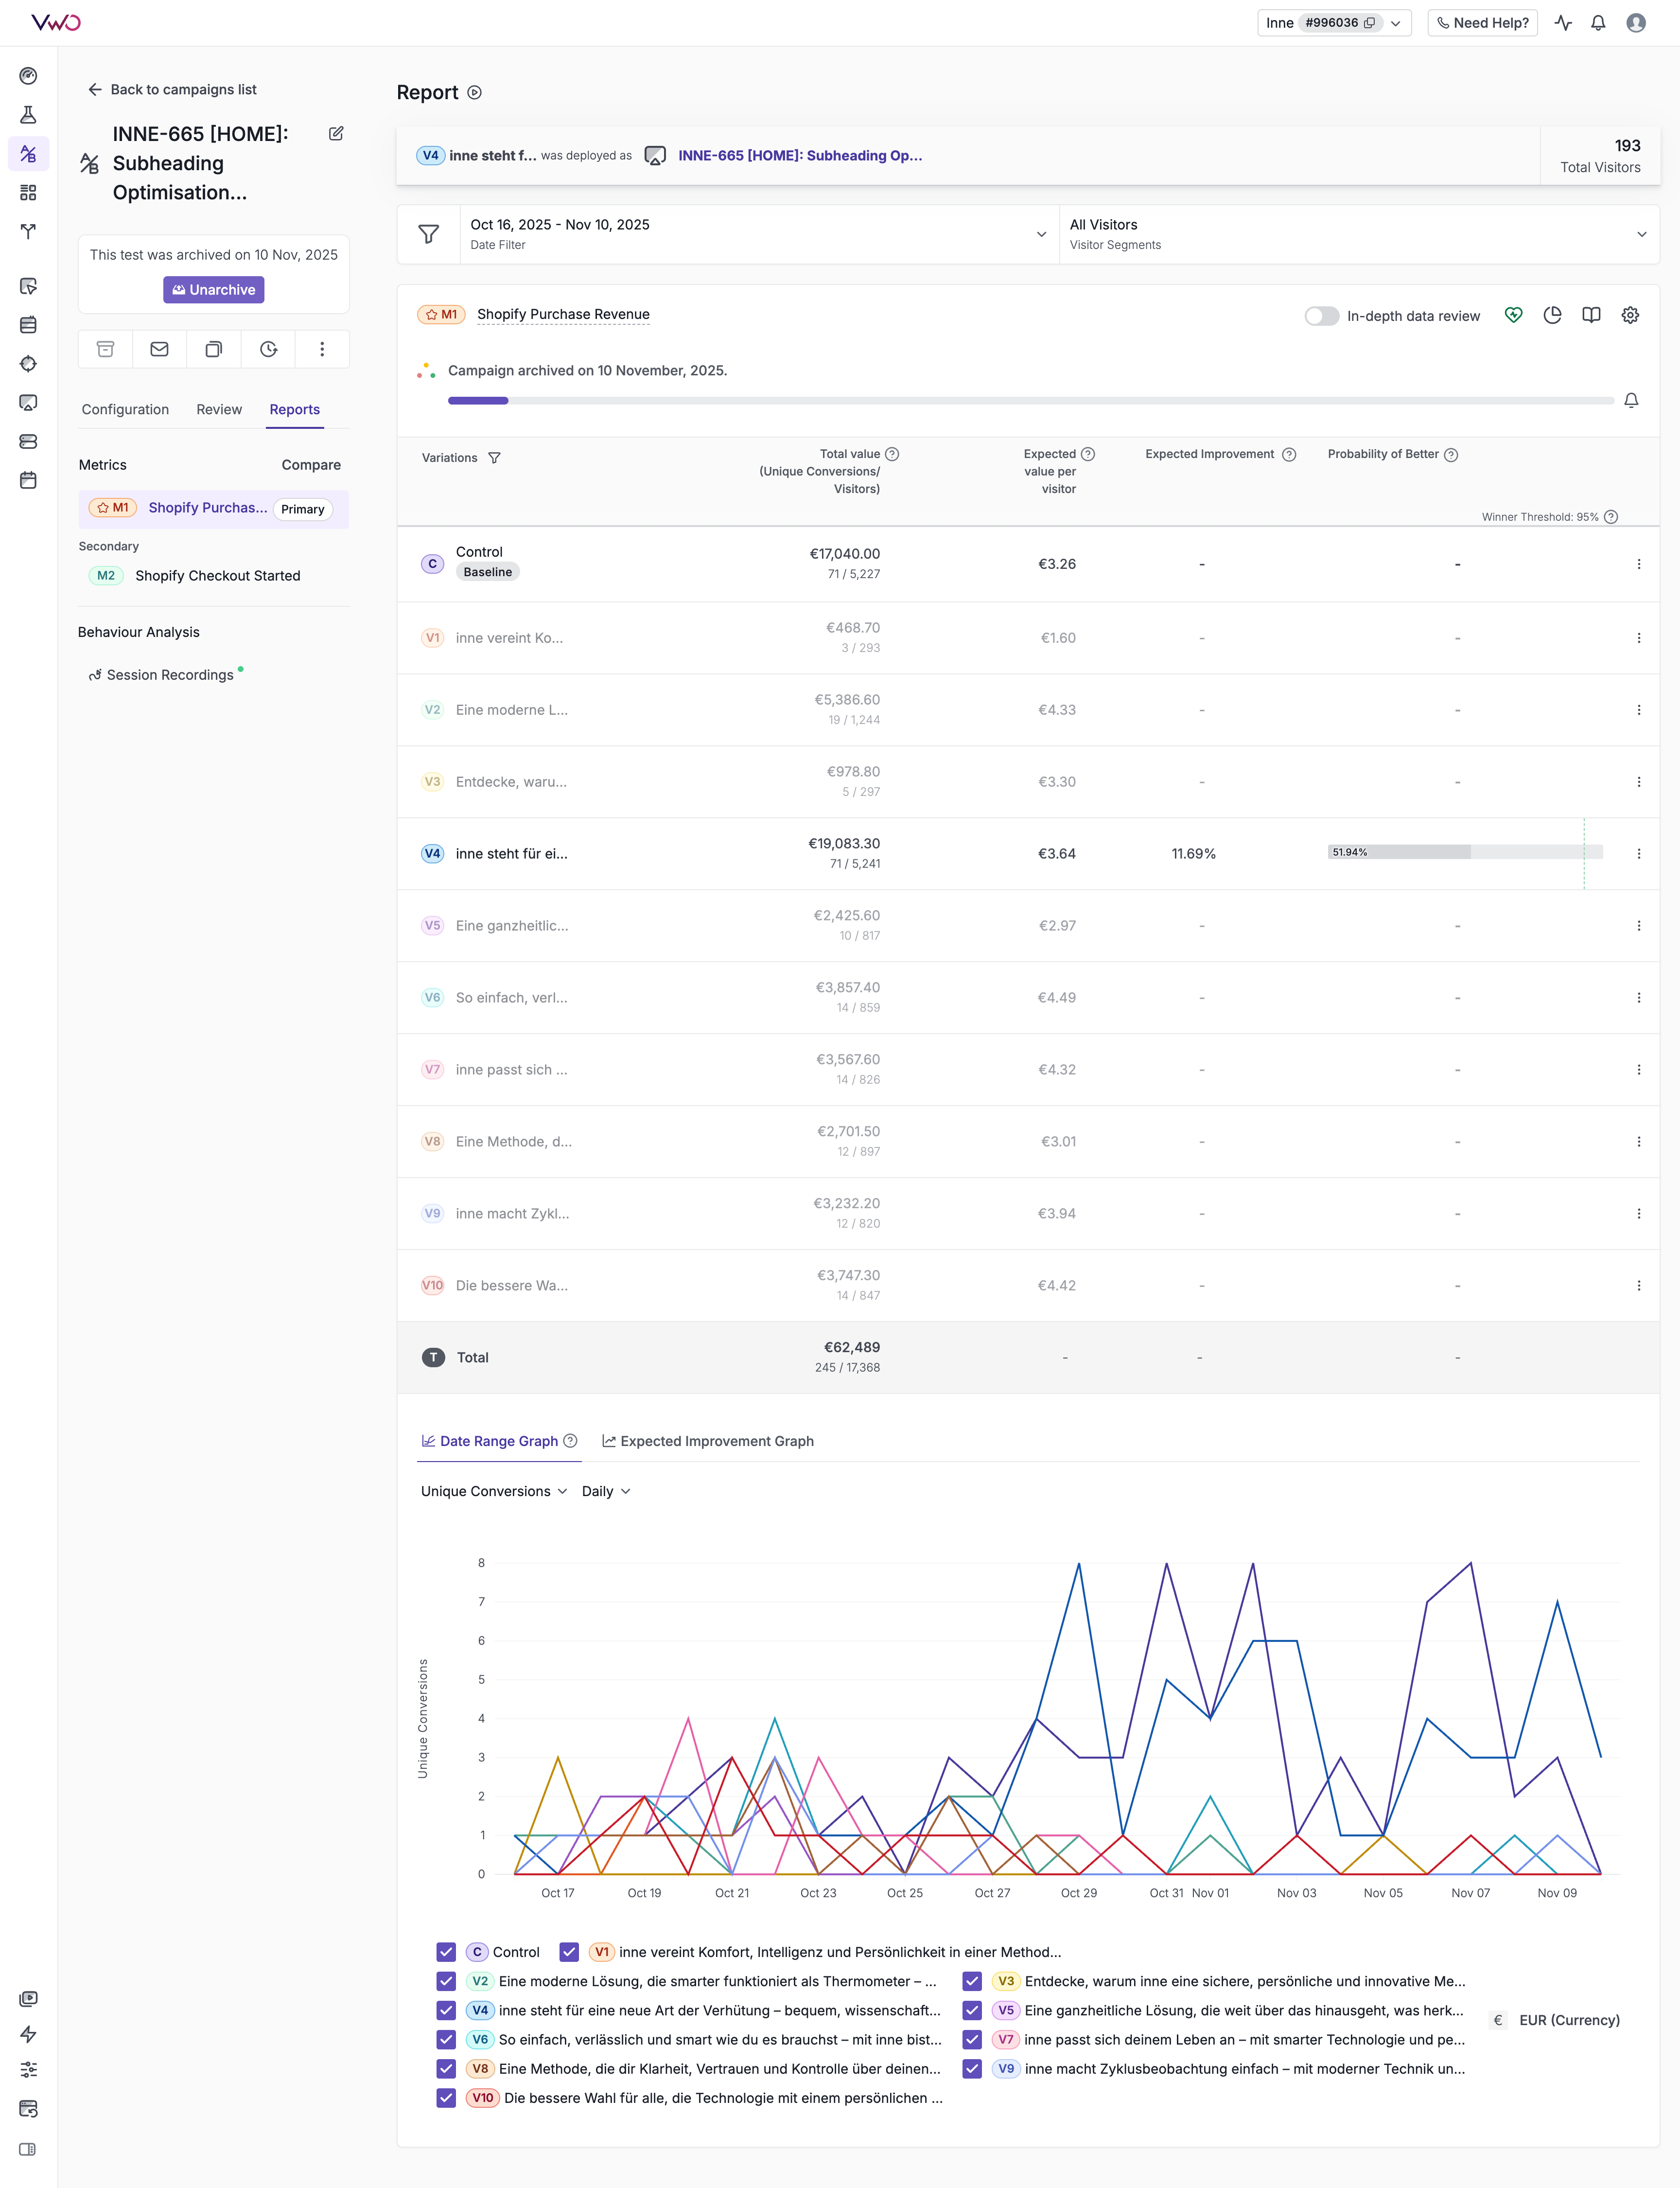The image size is (1680, 2188).
Task: Open the pie chart icon beside data review
Action: [x=1552, y=315]
